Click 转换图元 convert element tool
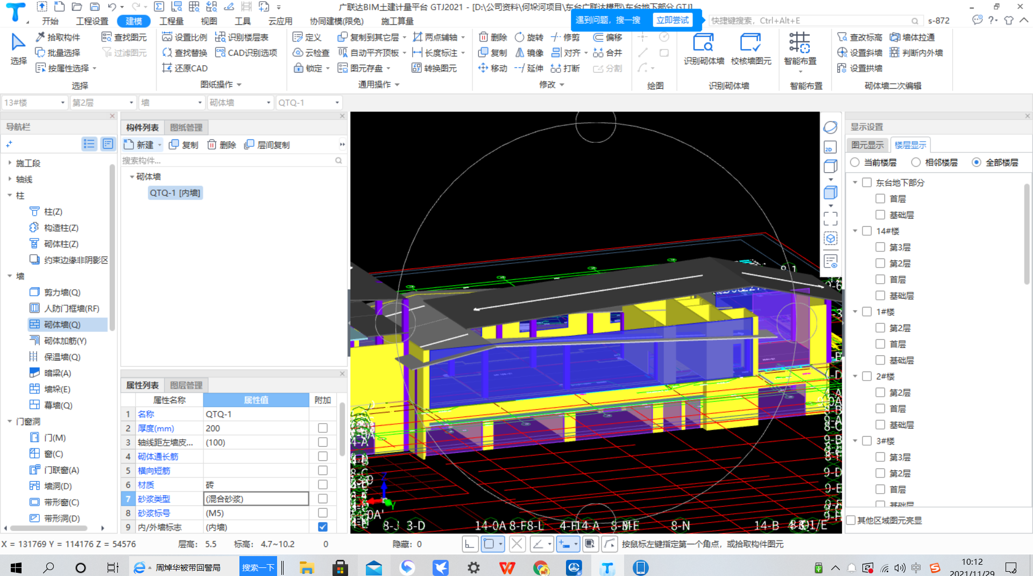The height and width of the screenshot is (576, 1033). [x=434, y=68]
